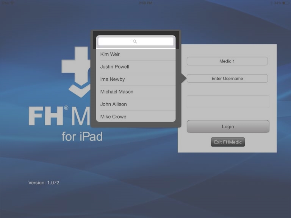Select Michael Mason as the user

[x=136, y=92]
